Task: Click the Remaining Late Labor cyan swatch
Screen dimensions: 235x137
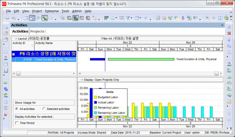Action: coord(96,113)
